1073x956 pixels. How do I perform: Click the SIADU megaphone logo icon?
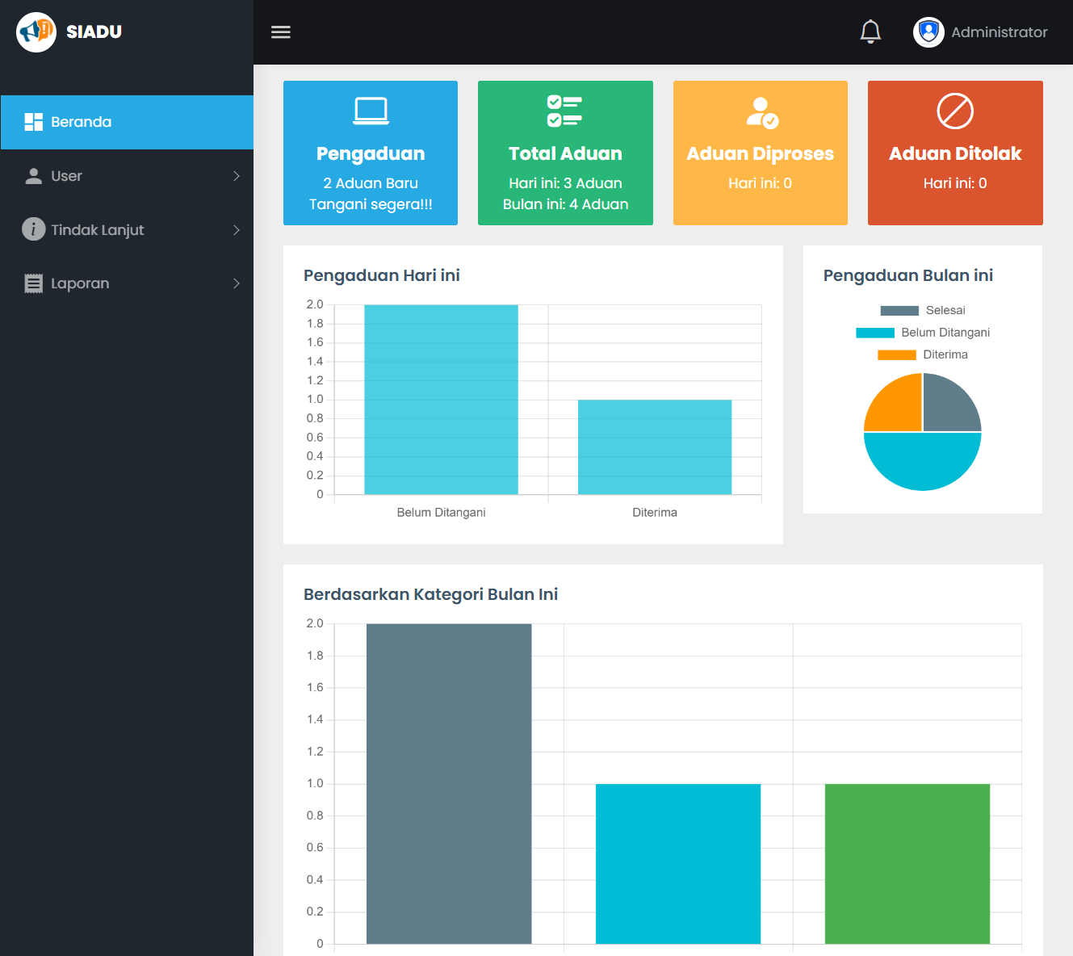[36, 32]
